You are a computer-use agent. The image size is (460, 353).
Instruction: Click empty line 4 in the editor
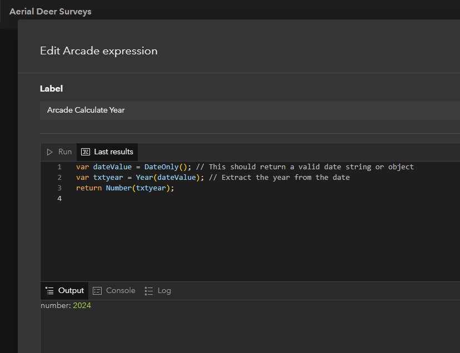[111, 198]
